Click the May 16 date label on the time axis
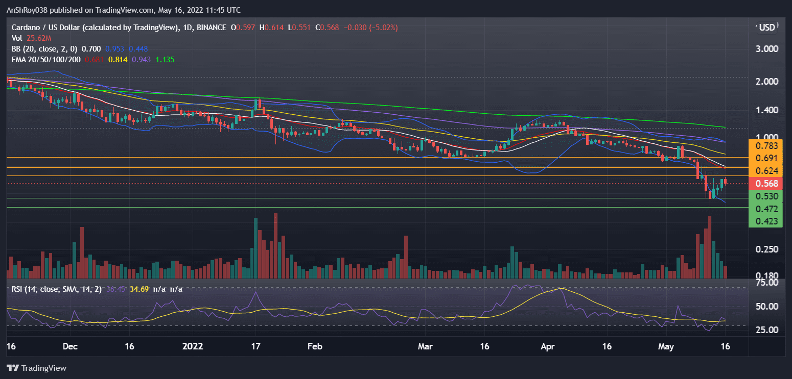The width and height of the screenshot is (792, 379). pos(725,346)
